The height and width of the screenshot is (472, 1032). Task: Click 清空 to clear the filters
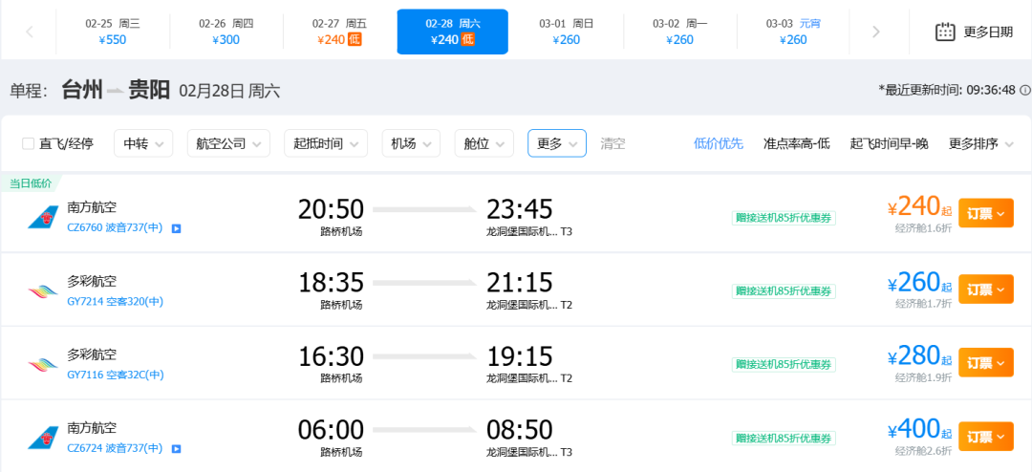click(613, 143)
